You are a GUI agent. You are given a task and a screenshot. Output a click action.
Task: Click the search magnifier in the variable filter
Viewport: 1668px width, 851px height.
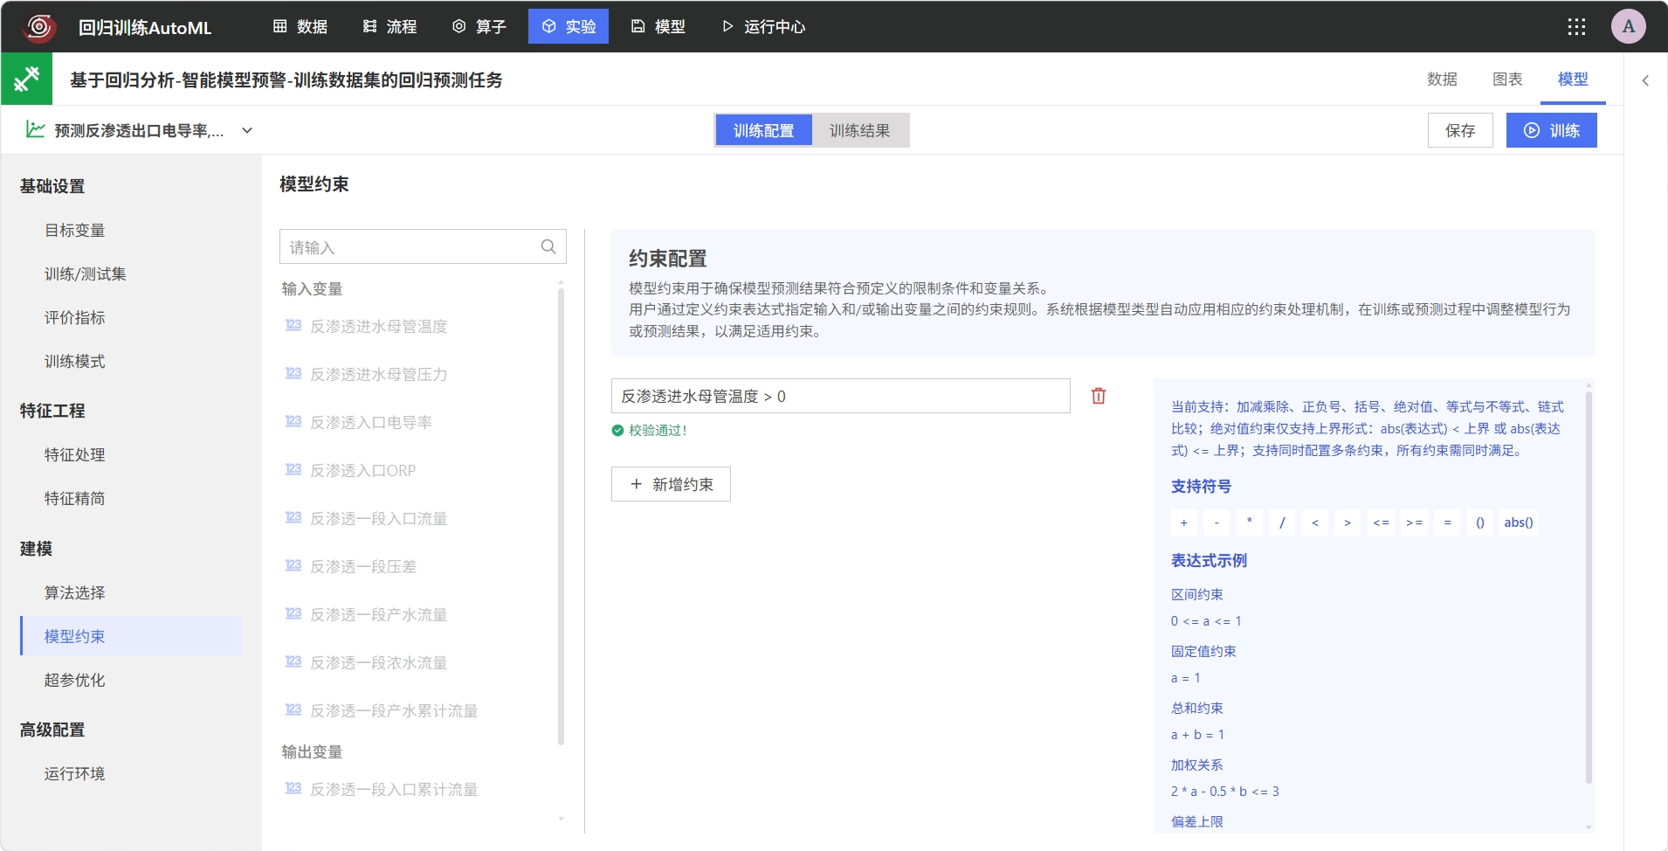click(548, 247)
